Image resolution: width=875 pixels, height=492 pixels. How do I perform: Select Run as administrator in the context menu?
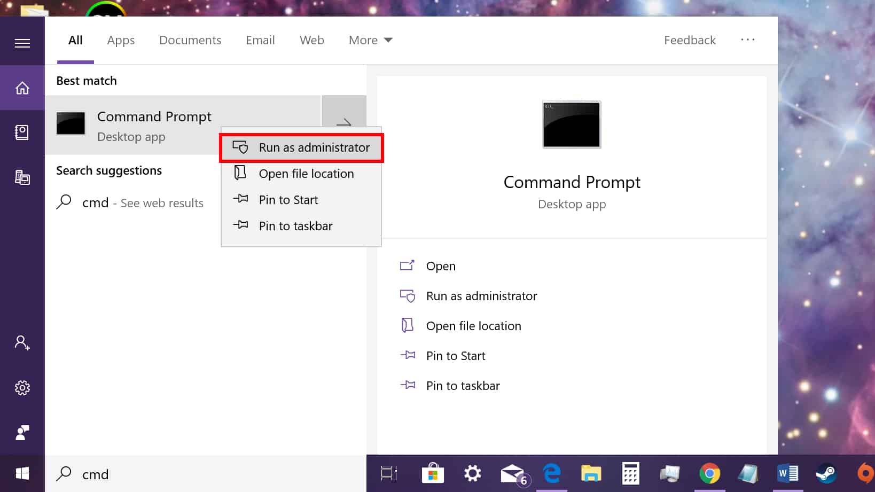click(x=314, y=147)
